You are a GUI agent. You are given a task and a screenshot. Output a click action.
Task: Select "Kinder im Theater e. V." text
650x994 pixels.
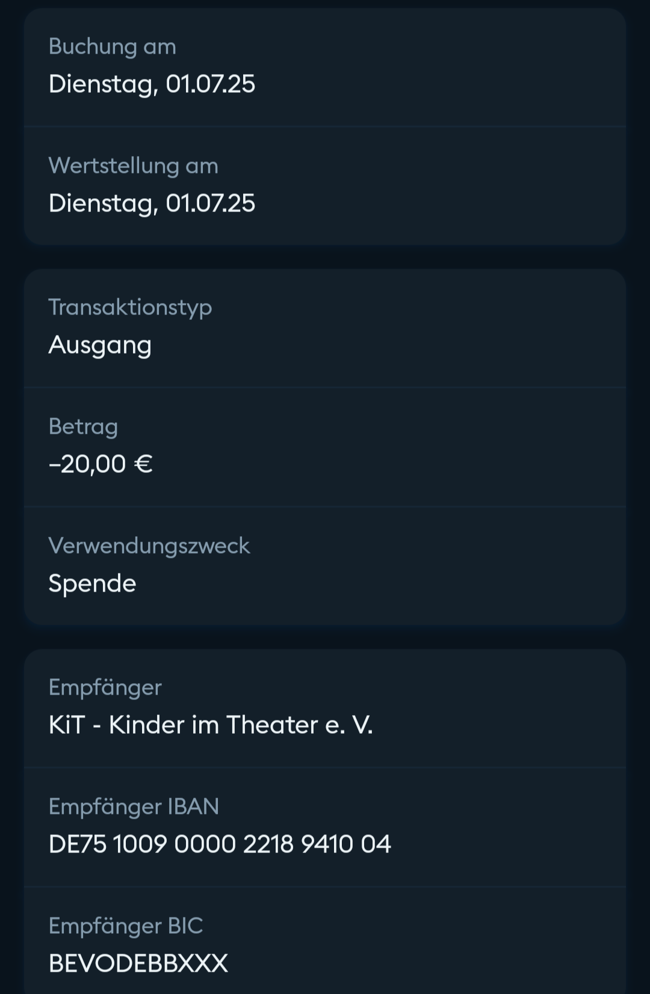pos(241,725)
